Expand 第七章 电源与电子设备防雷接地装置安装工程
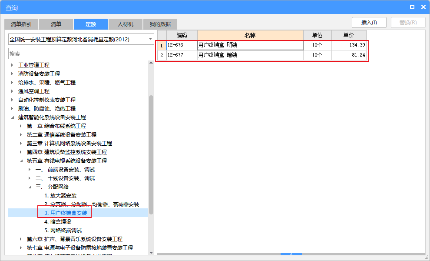The image size is (430, 261). (x=21, y=248)
